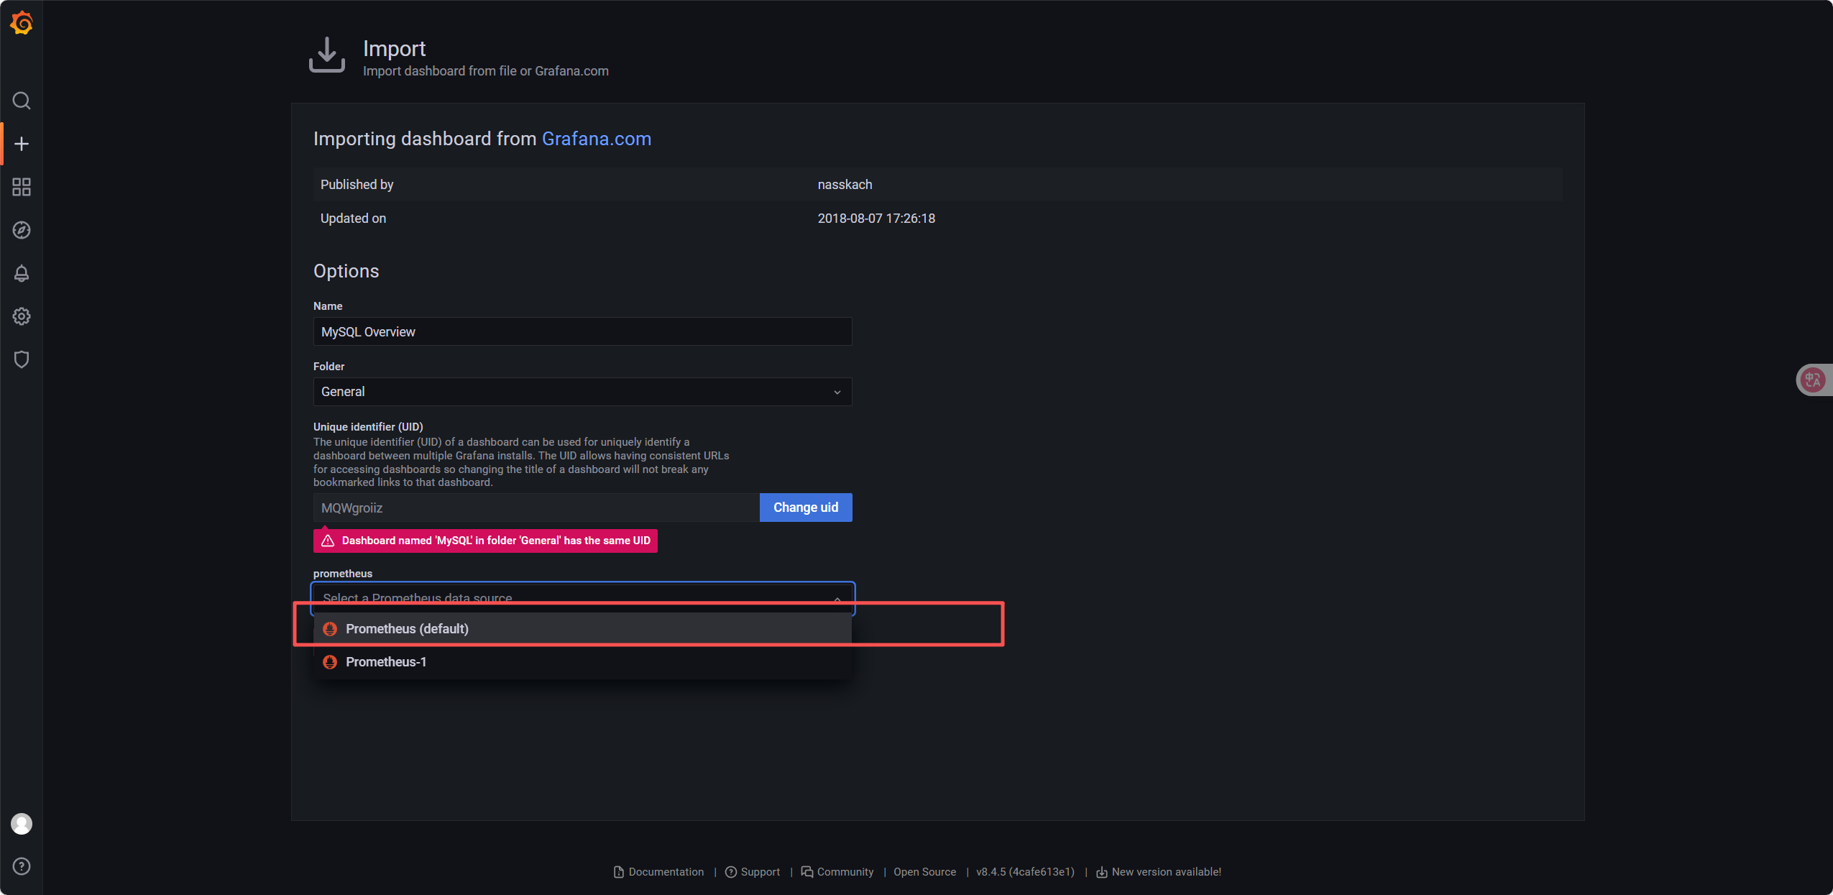
Task: Click the prometheus field label
Action: (x=343, y=574)
